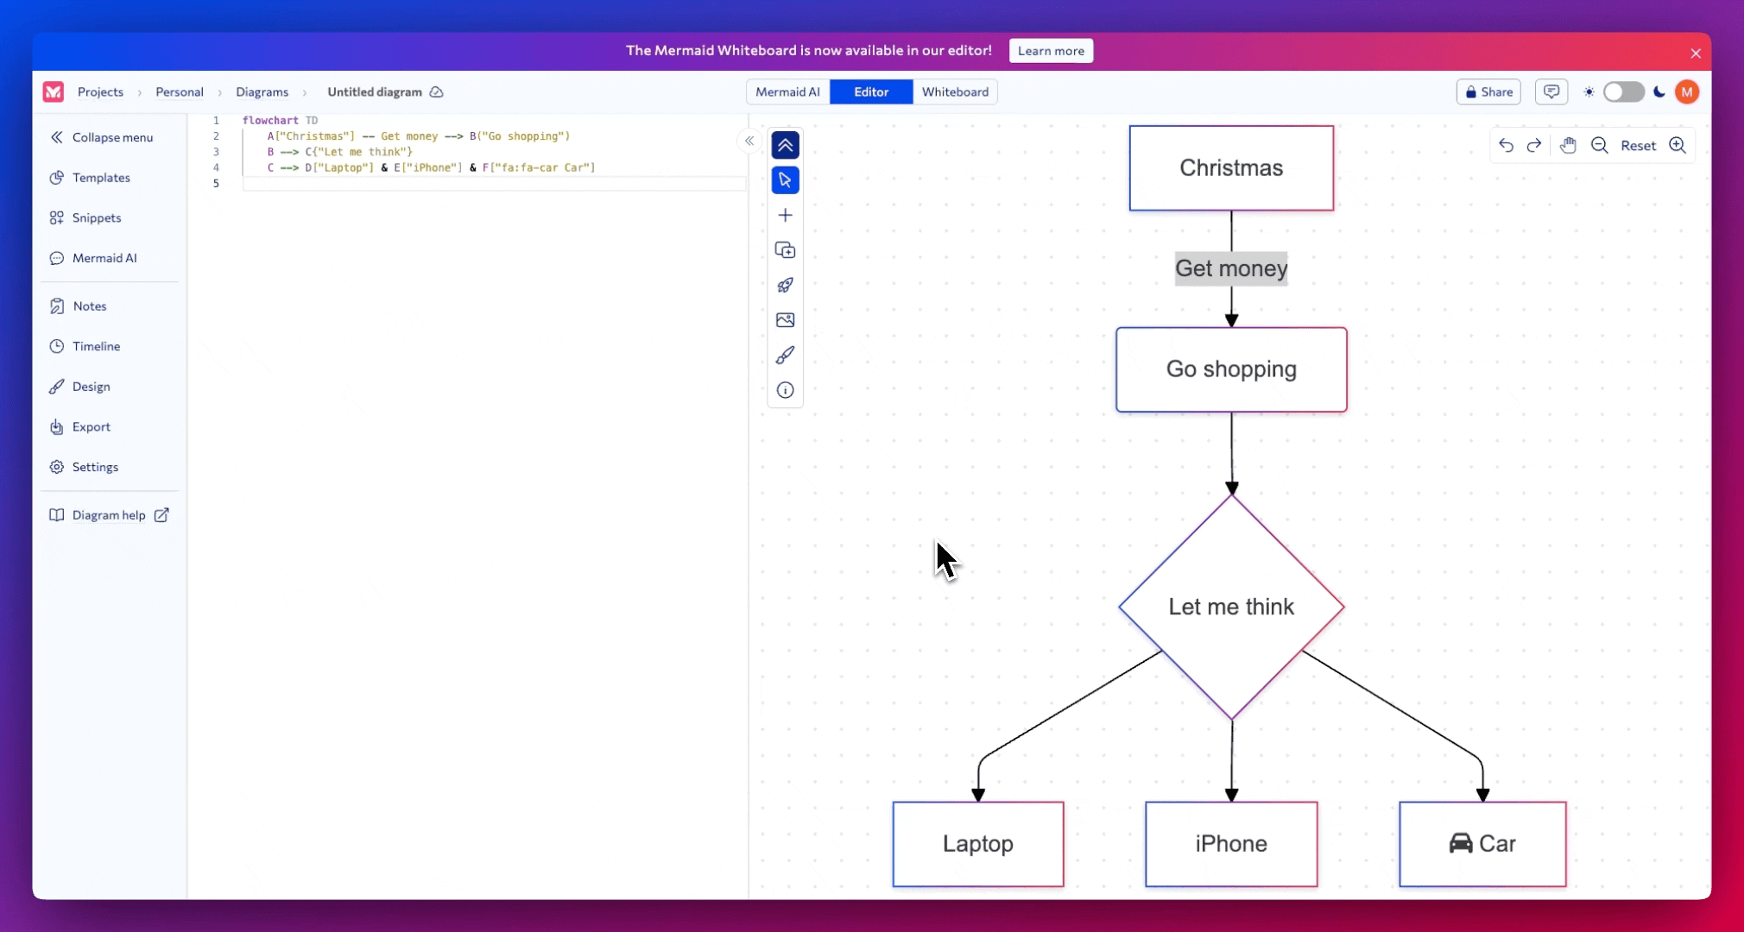Open the image export tool icon

click(785, 319)
